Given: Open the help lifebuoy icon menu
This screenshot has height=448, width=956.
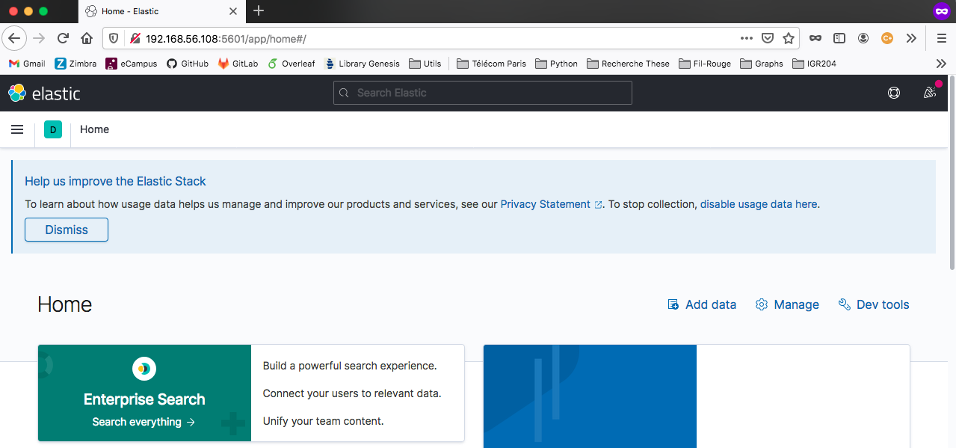Looking at the screenshot, I should tap(893, 93).
